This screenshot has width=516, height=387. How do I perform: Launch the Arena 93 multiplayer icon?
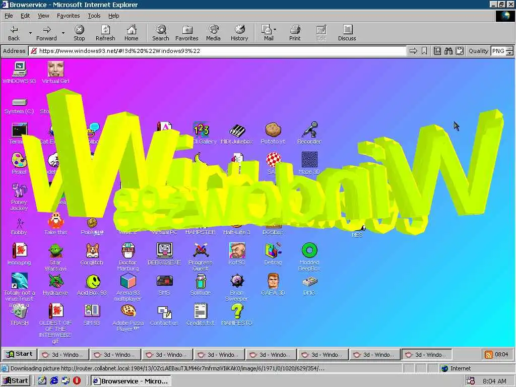click(x=128, y=287)
